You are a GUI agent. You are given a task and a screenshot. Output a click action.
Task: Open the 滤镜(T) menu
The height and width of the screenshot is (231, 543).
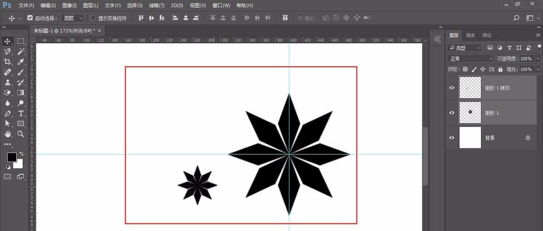[157, 5]
